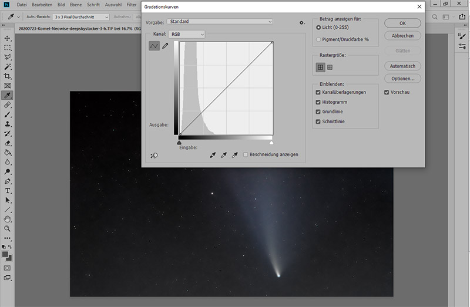This screenshot has height=307, width=470.
Task: Select the Pen tool
Action: (8, 181)
